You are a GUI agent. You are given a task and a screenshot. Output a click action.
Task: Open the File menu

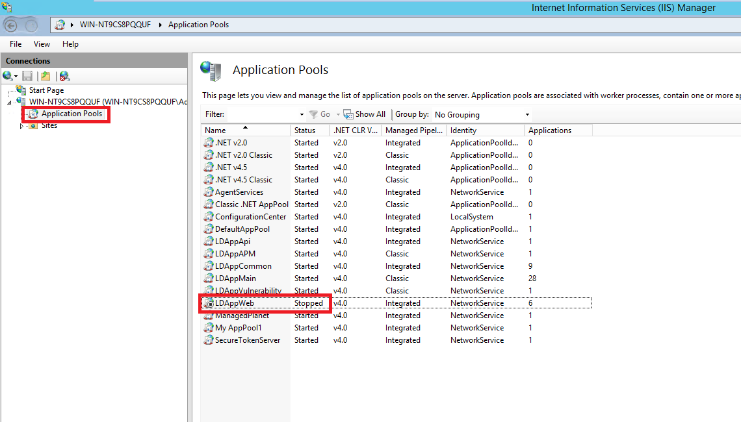click(x=16, y=44)
